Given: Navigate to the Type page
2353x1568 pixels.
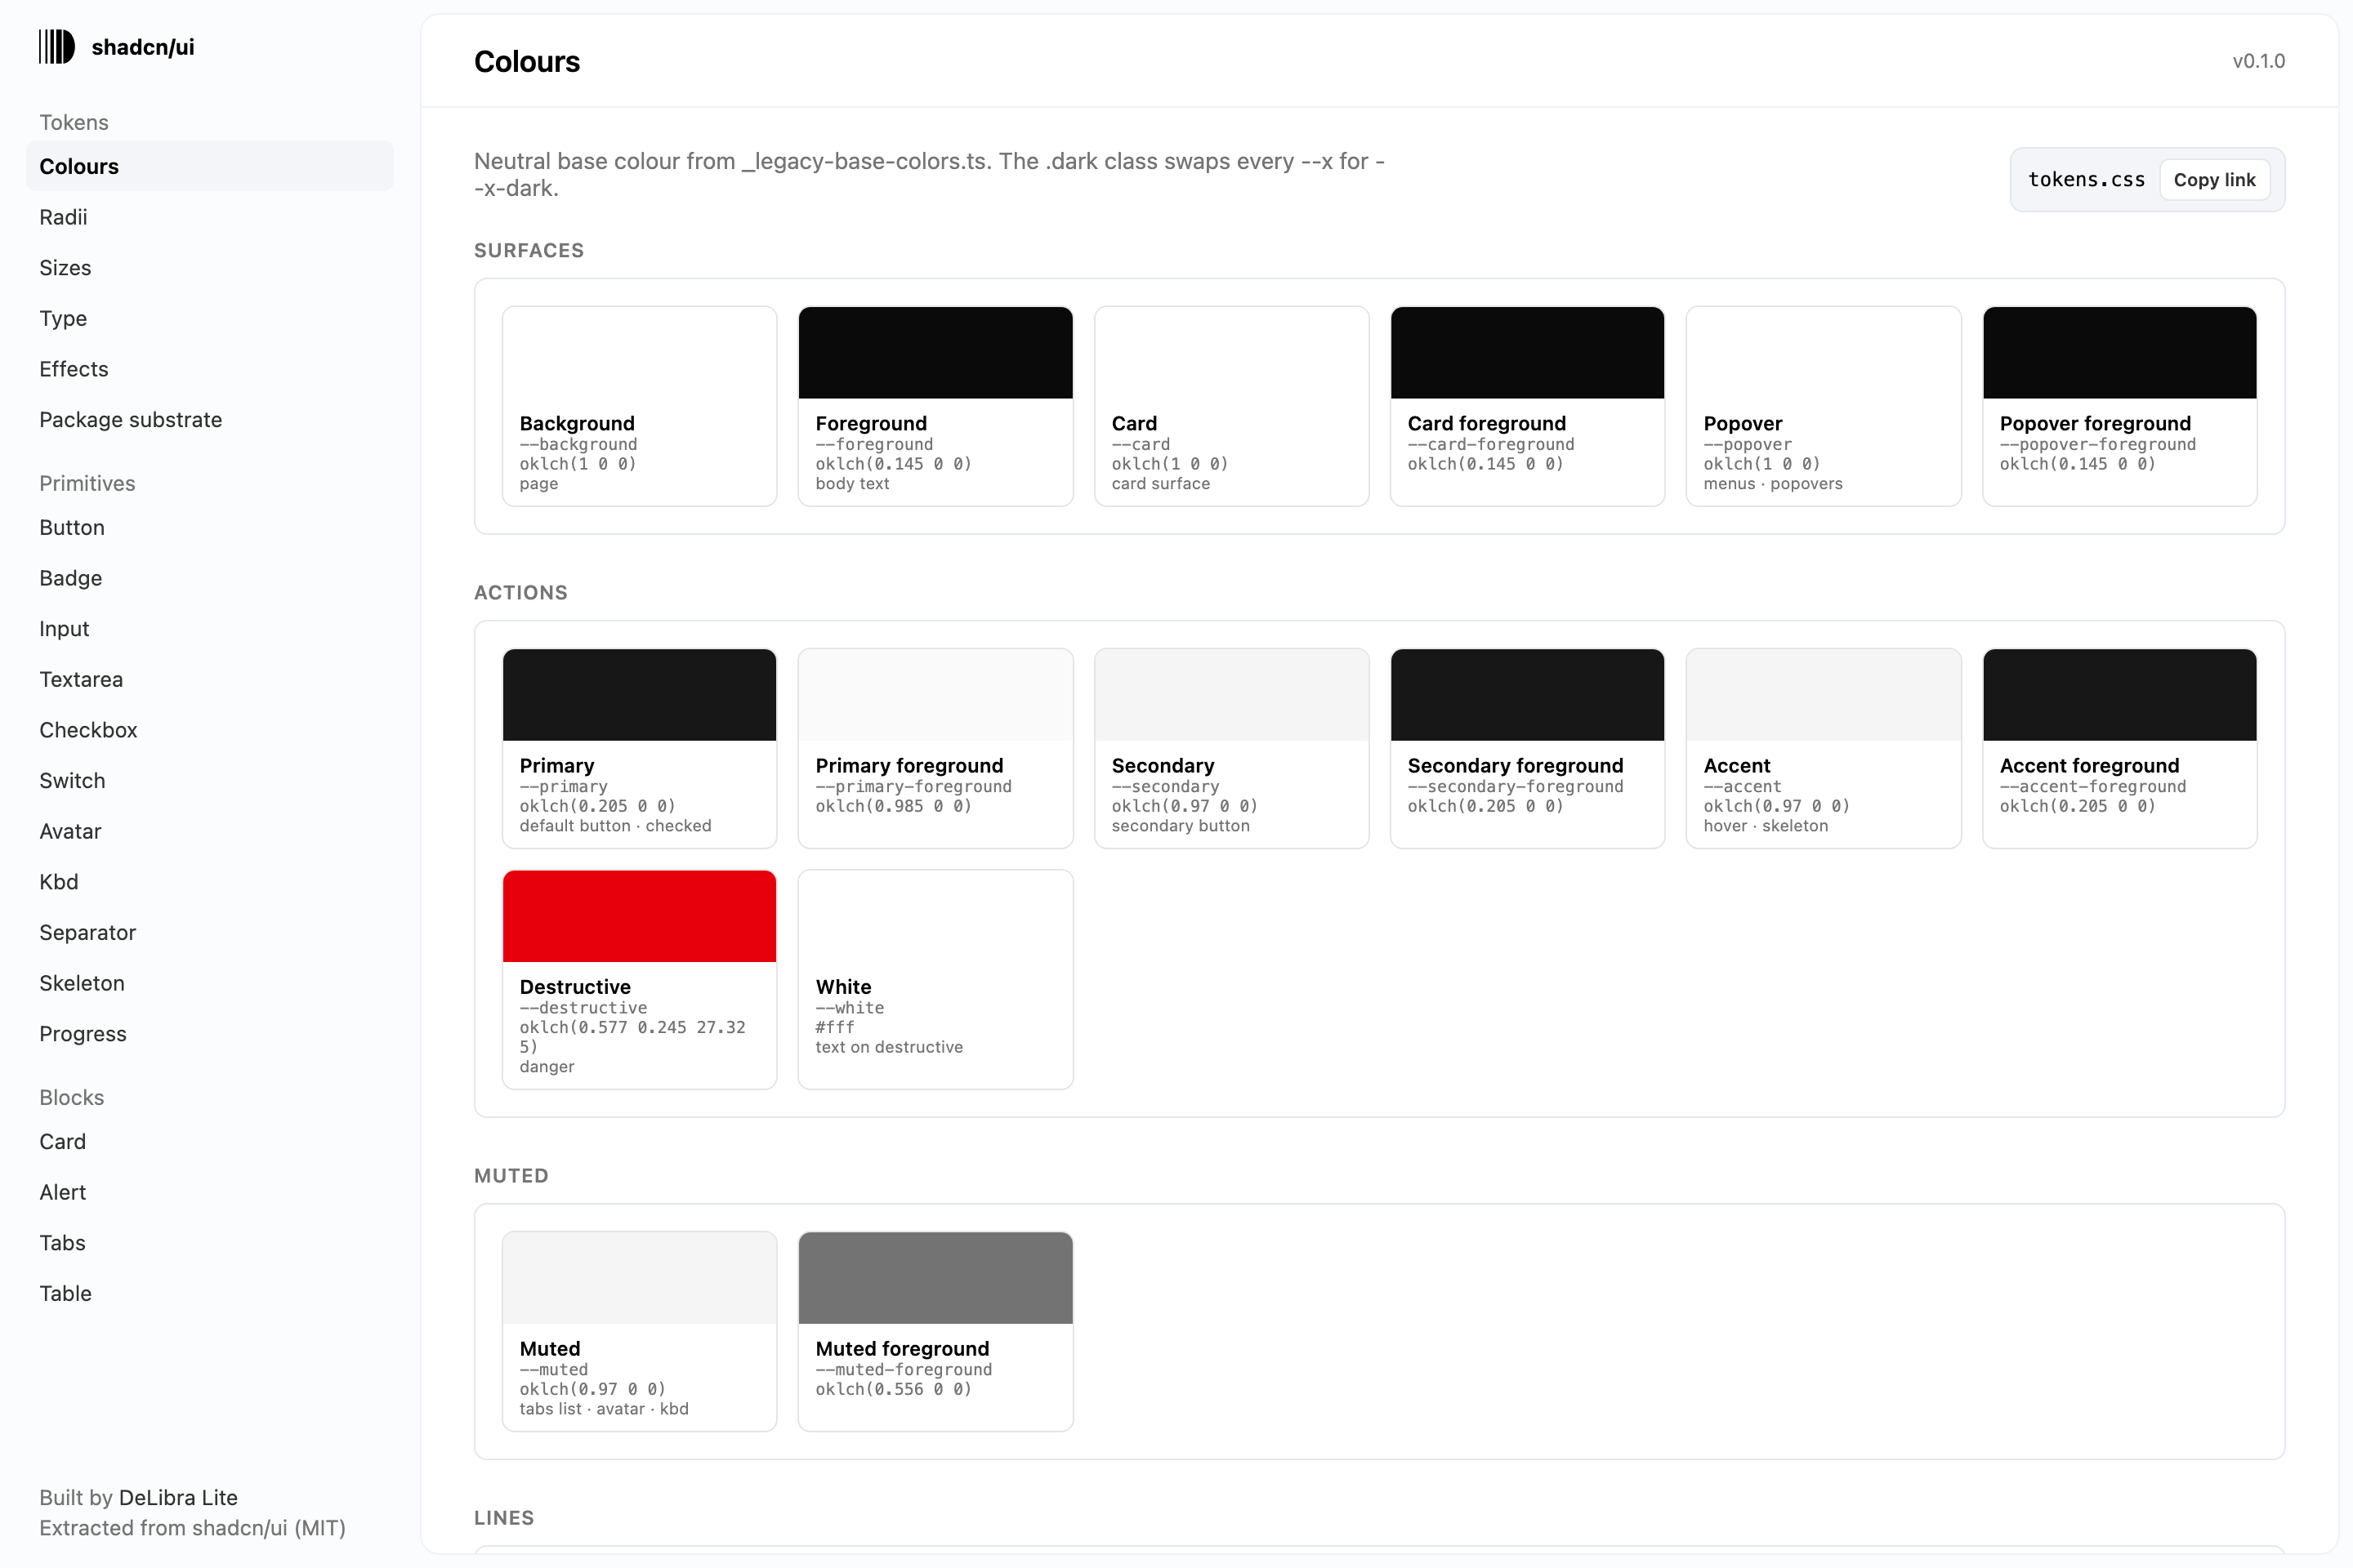Looking at the screenshot, I should [209, 318].
